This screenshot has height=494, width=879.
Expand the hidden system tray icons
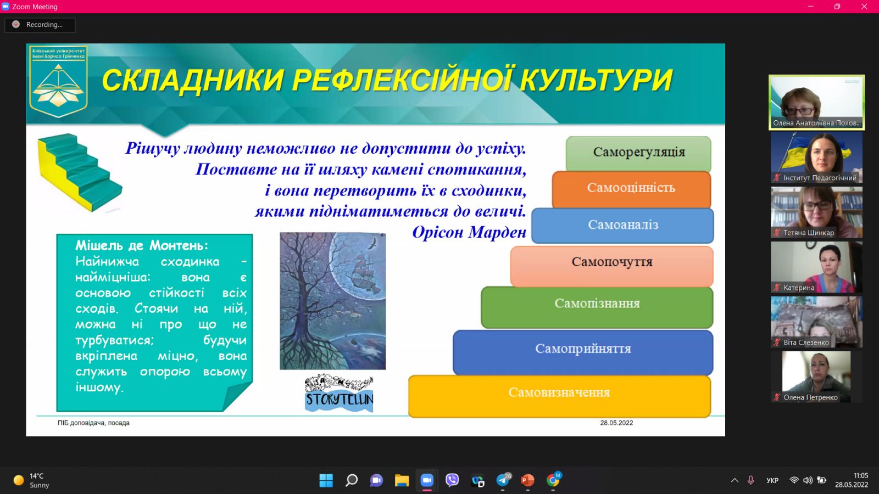coord(735,480)
